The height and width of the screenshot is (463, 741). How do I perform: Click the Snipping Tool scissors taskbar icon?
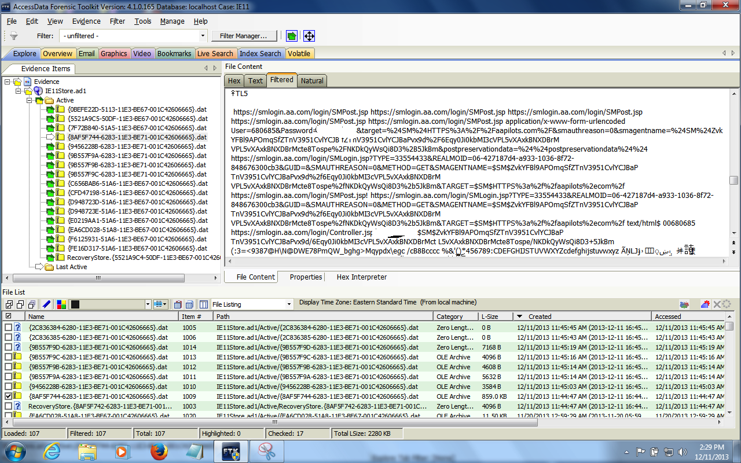tap(267, 451)
